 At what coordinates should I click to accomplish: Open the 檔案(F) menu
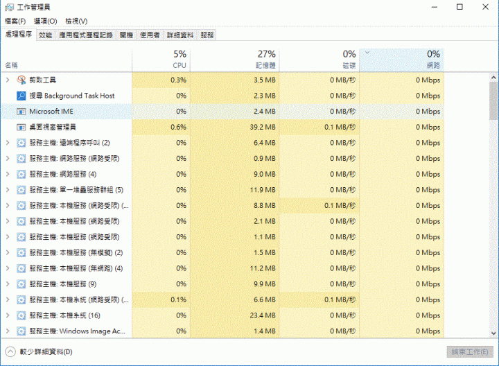click(15, 21)
